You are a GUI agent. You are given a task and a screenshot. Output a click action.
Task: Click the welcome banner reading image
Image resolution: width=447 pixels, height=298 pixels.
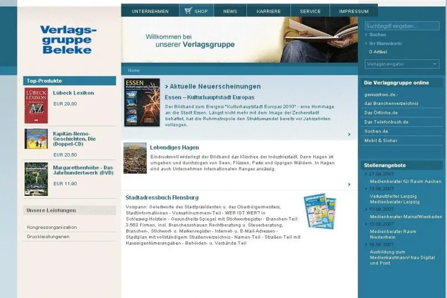click(319, 40)
